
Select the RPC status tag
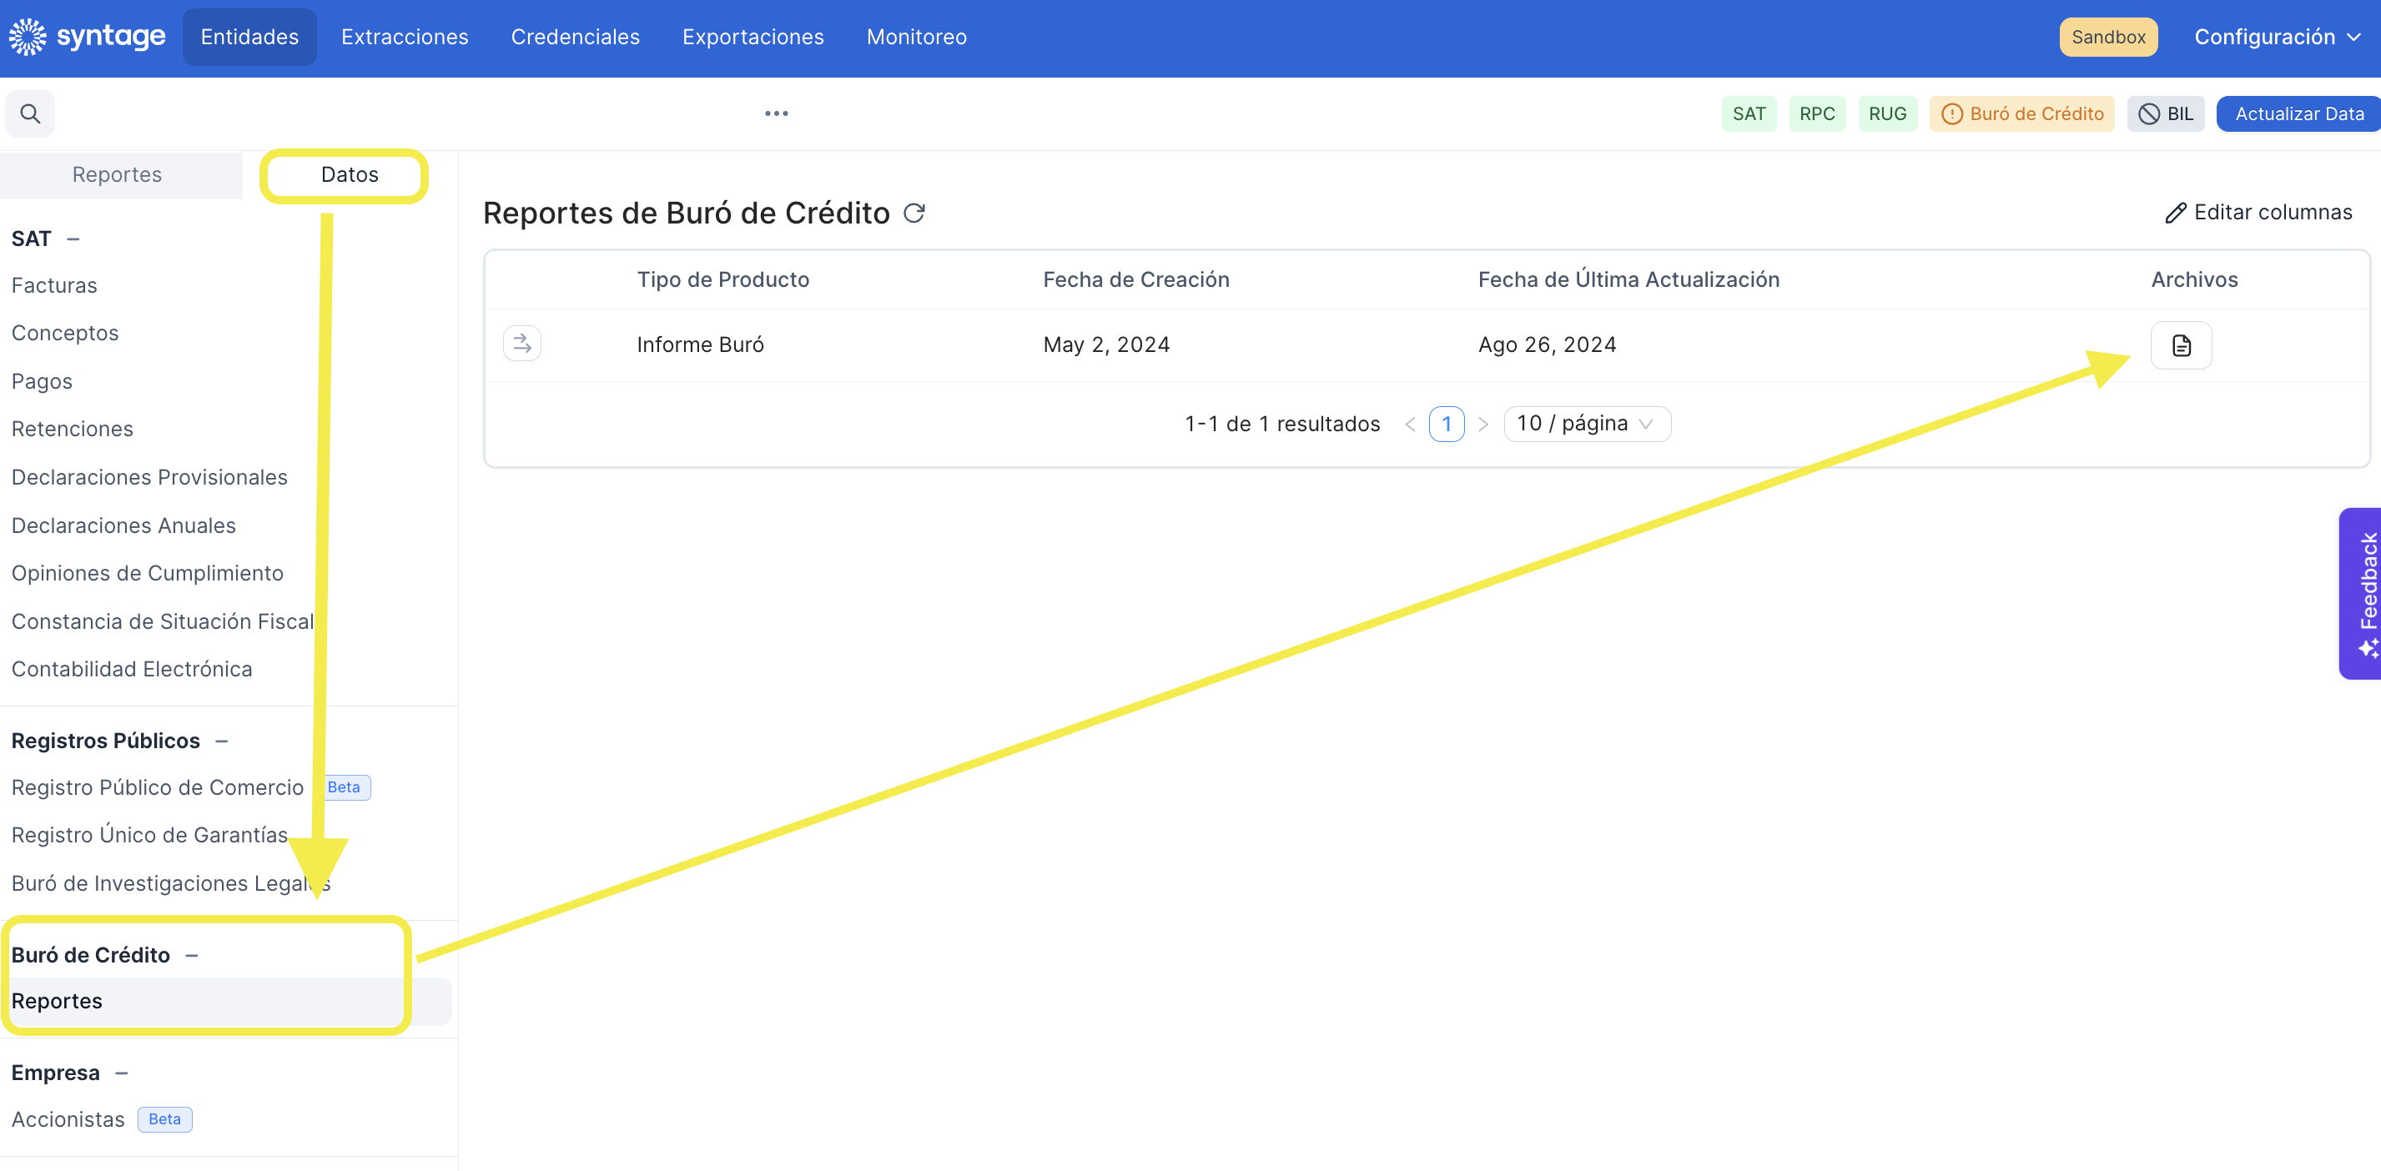click(x=1817, y=113)
